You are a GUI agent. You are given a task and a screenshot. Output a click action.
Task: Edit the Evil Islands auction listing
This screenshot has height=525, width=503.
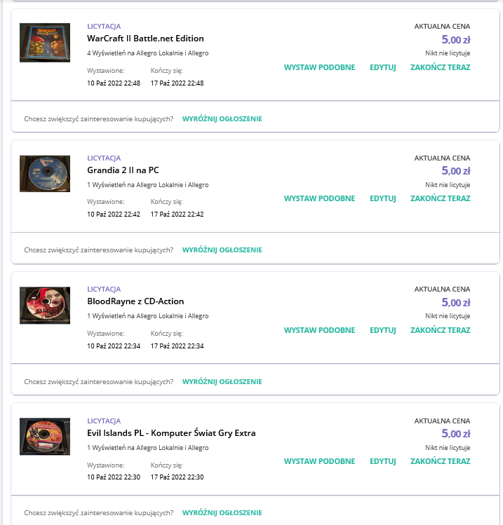[383, 461]
